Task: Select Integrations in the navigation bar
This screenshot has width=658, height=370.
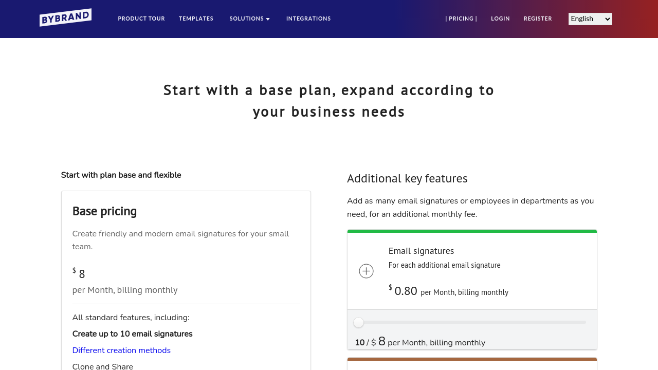Action: pos(308,19)
